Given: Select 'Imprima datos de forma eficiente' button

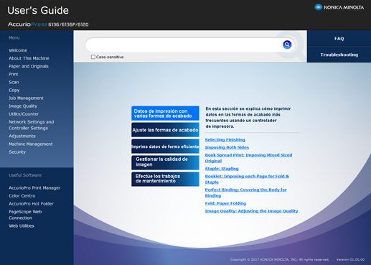Looking at the screenshot, I should (165, 147).
